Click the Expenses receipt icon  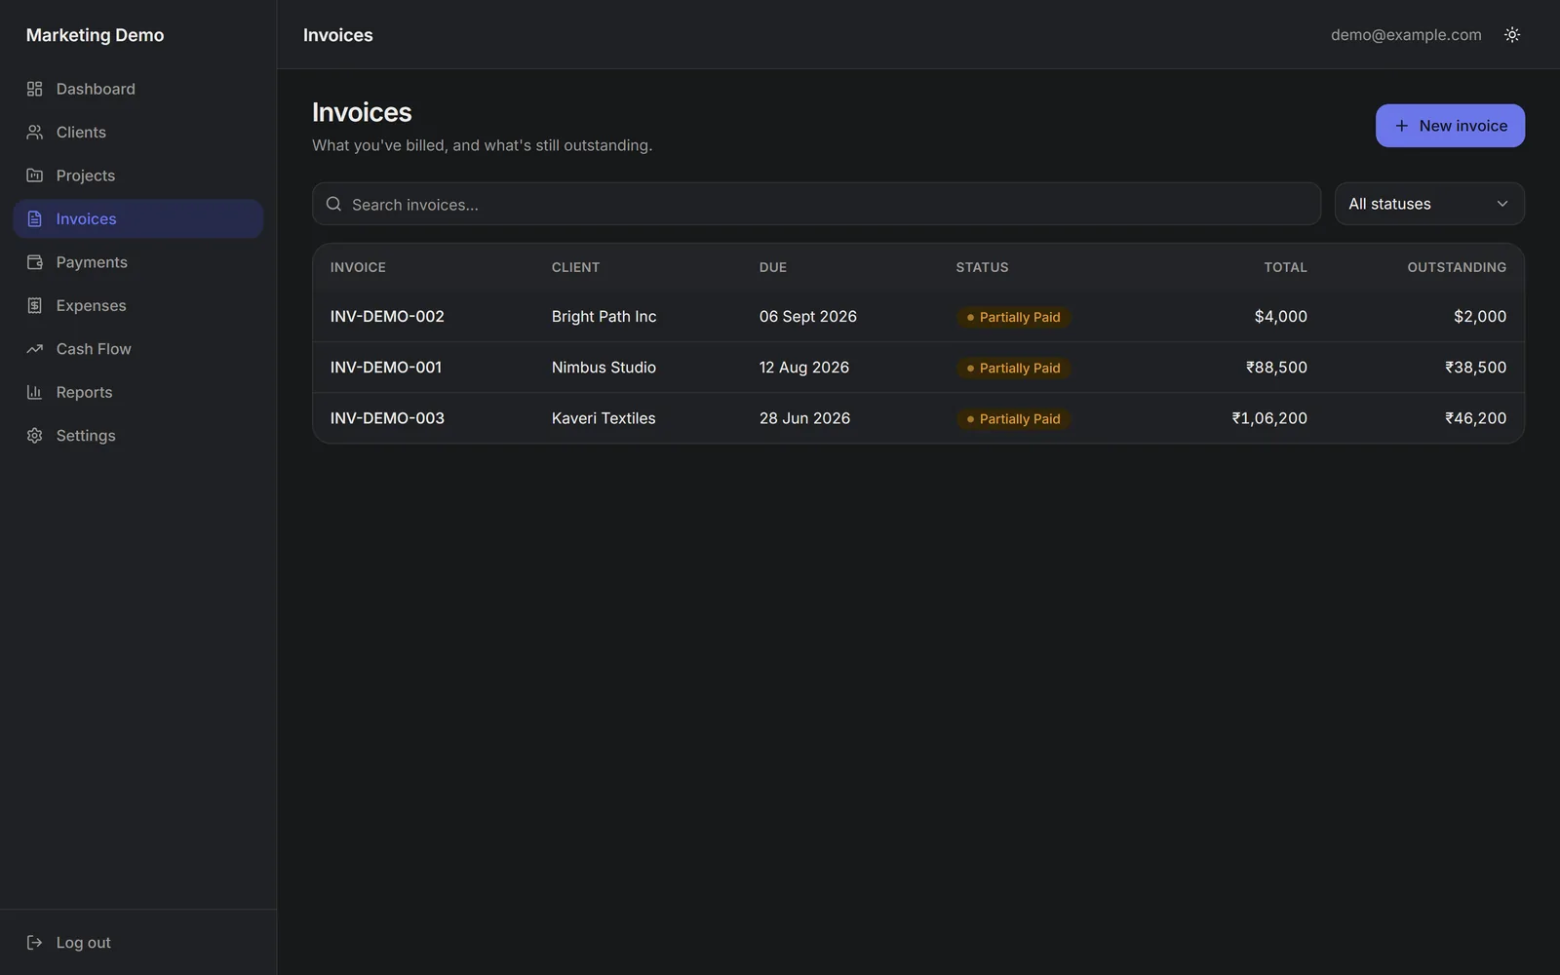pos(35,305)
